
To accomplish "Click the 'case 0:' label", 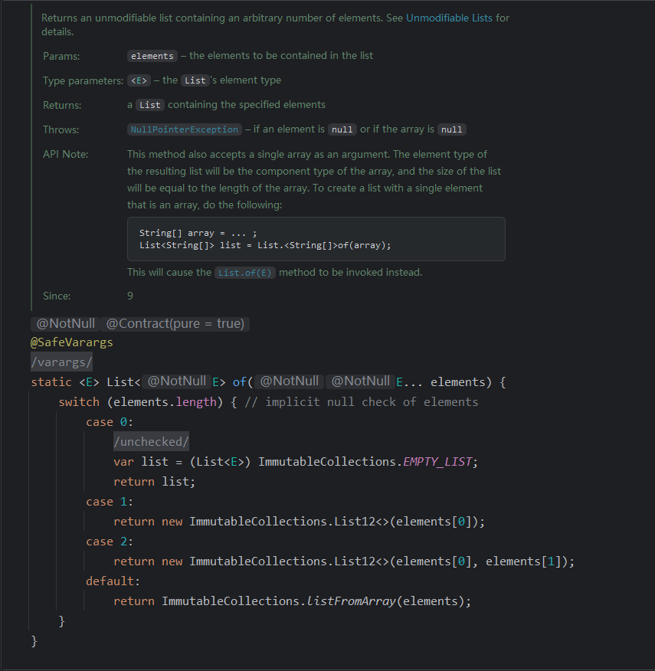I will point(110,422).
